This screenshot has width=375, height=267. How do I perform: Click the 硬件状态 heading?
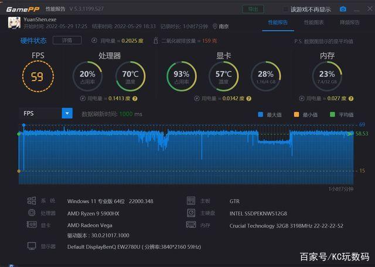[33, 40]
